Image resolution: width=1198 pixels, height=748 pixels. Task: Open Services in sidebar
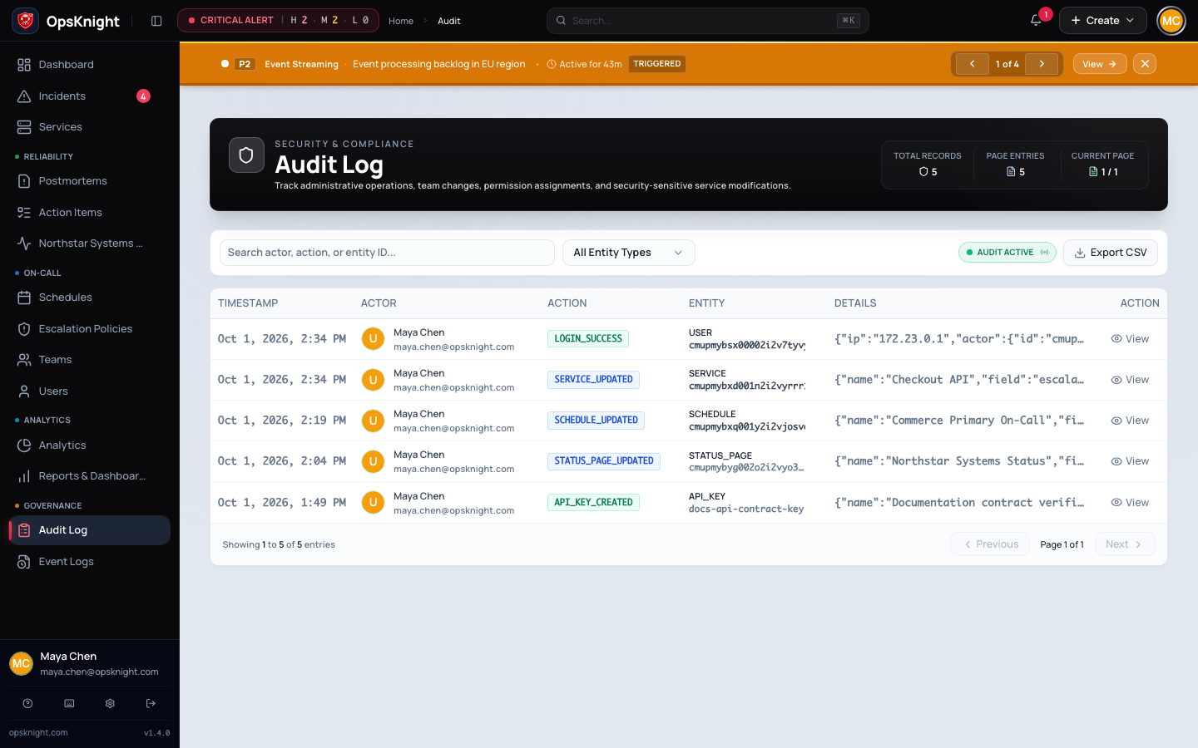pyautogui.click(x=89, y=127)
